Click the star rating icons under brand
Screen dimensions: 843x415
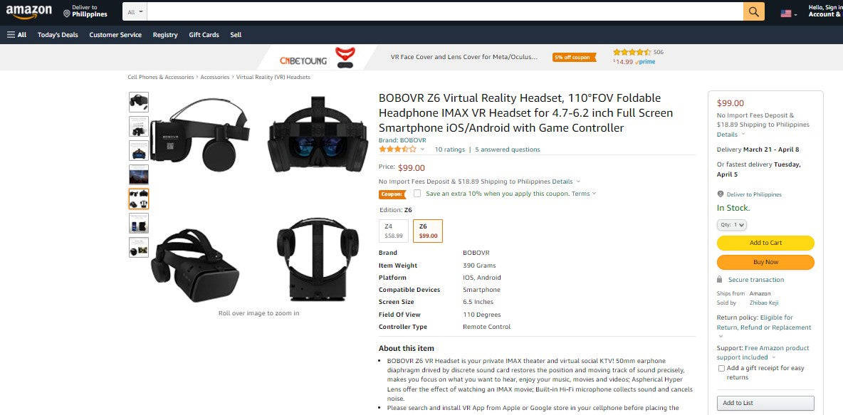397,149
